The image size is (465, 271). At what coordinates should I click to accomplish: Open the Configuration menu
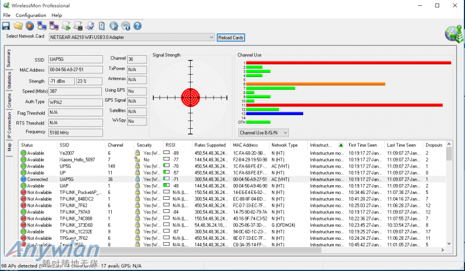click(x=31, y=15)
